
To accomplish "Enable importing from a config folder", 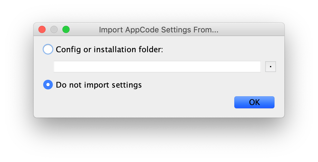I will pyautogui.click(x=48, y=49).
